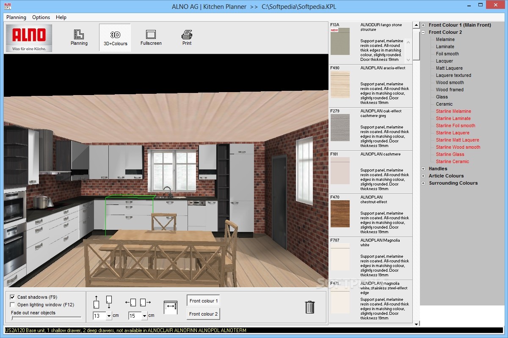Toggle Open lighting window (F12) checkbox

[12, 305]
